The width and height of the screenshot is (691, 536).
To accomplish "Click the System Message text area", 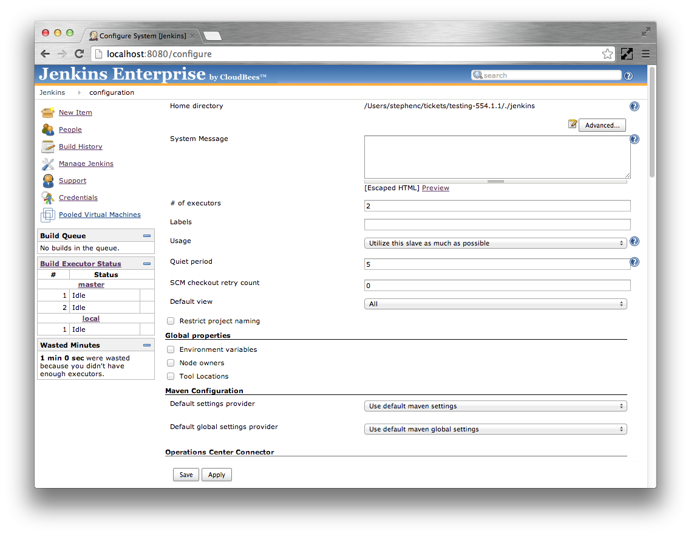I will click(x=497, y=157).
